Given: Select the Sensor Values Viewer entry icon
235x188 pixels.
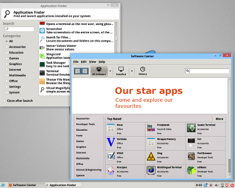Looking at the screenshot, I should tap(42, 47).
